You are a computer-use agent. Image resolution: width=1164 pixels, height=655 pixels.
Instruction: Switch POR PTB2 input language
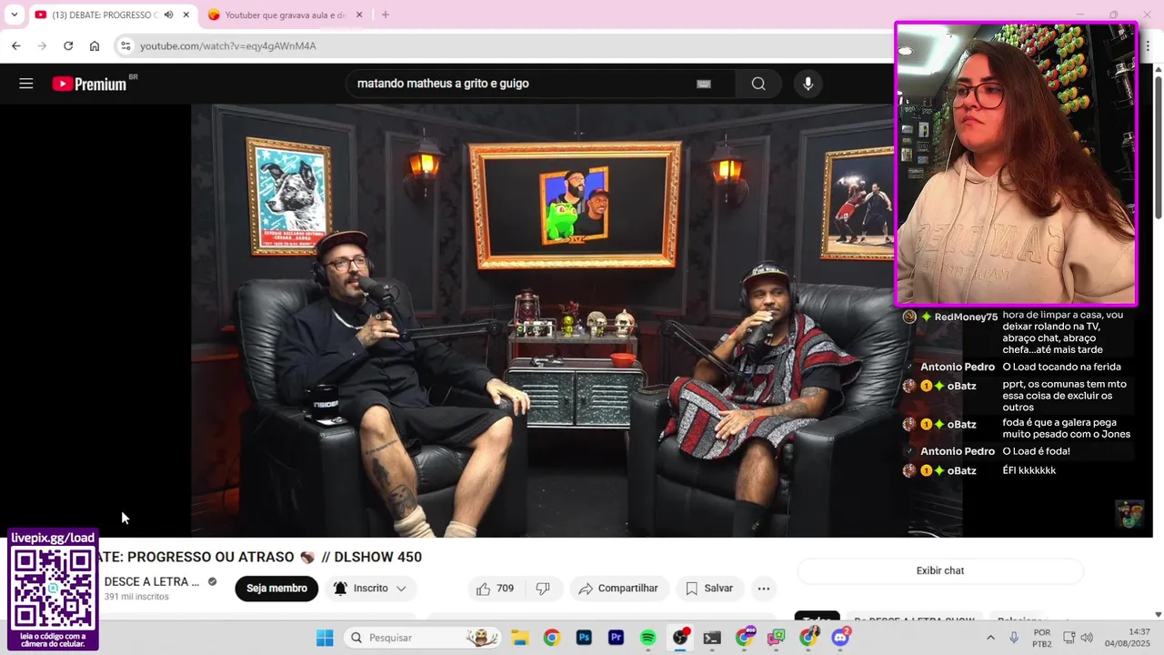[1042, 638]
